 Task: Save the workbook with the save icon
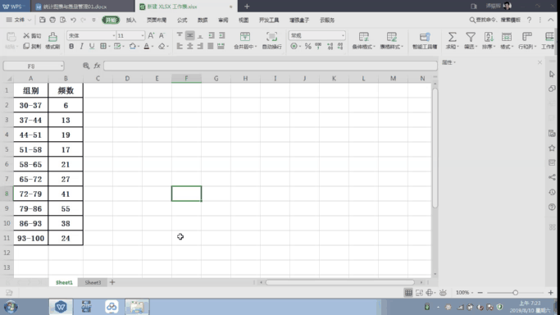point(42,20)
